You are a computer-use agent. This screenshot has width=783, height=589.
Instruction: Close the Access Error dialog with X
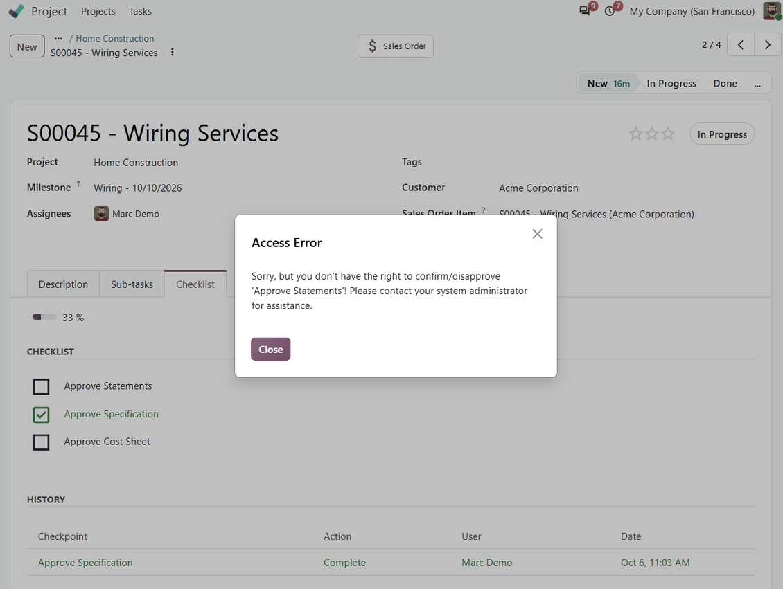tap(537, 234)
